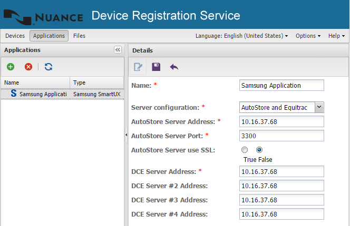The width and height of the screenshot is (350, 226).
Task: Open the Help menu
Action: coord(336,36)
